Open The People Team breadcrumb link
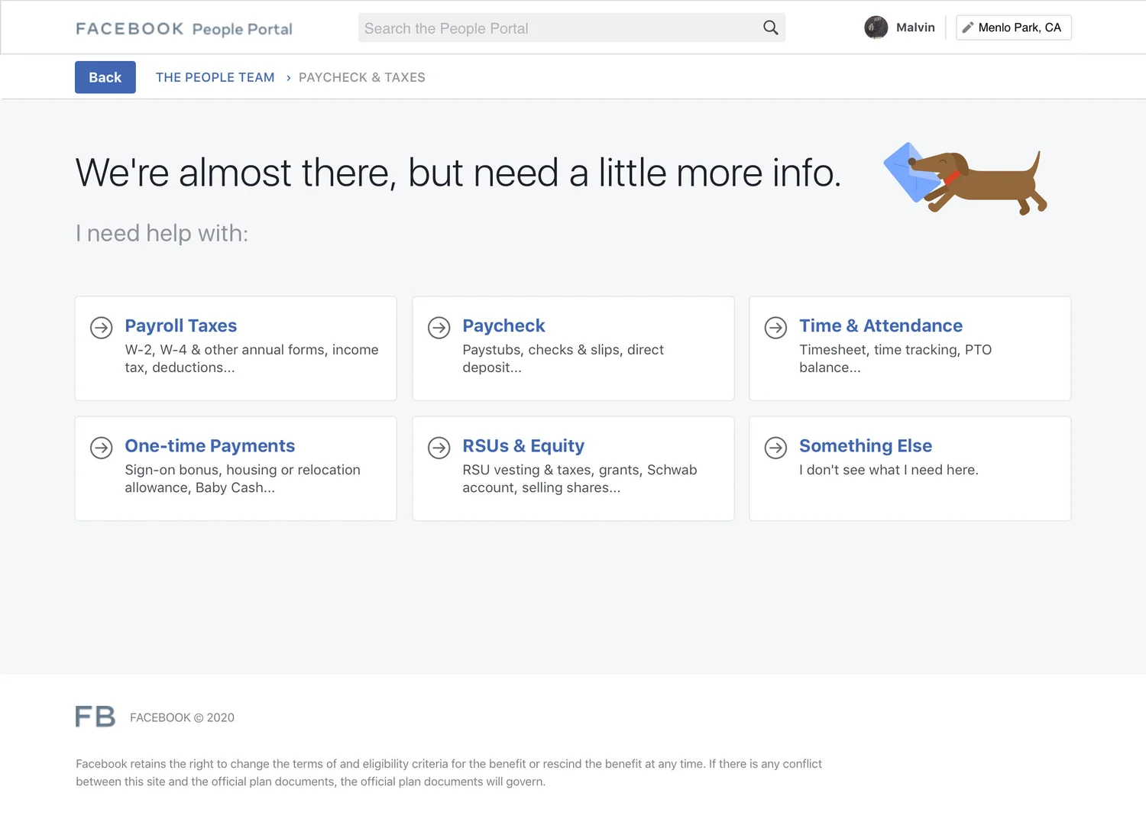Image resolution: width=1146 pixels, height=822 pixels. point(215,77)
